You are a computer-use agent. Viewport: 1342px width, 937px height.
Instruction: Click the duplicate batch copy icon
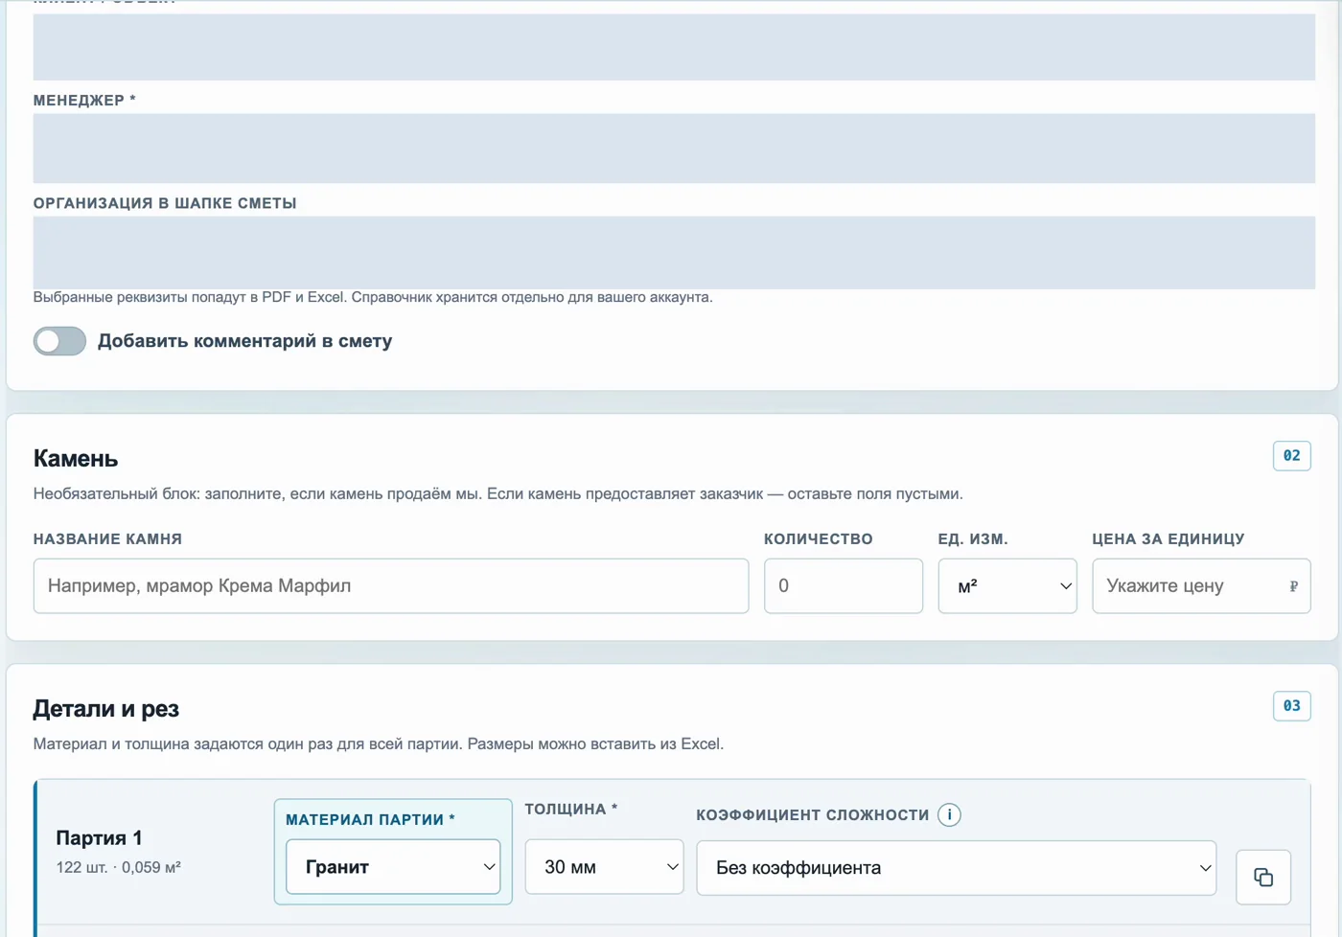[1263, 877]
